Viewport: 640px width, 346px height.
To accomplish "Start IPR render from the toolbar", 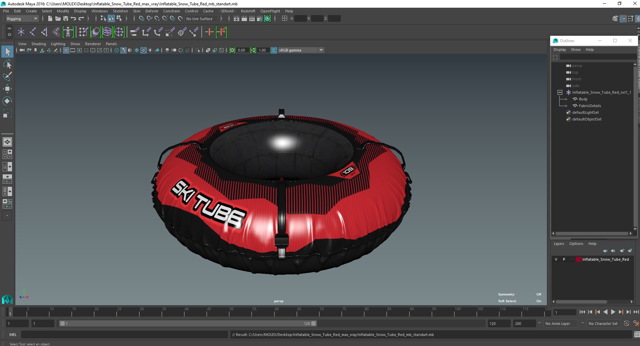I will click(x=252, y=19).
